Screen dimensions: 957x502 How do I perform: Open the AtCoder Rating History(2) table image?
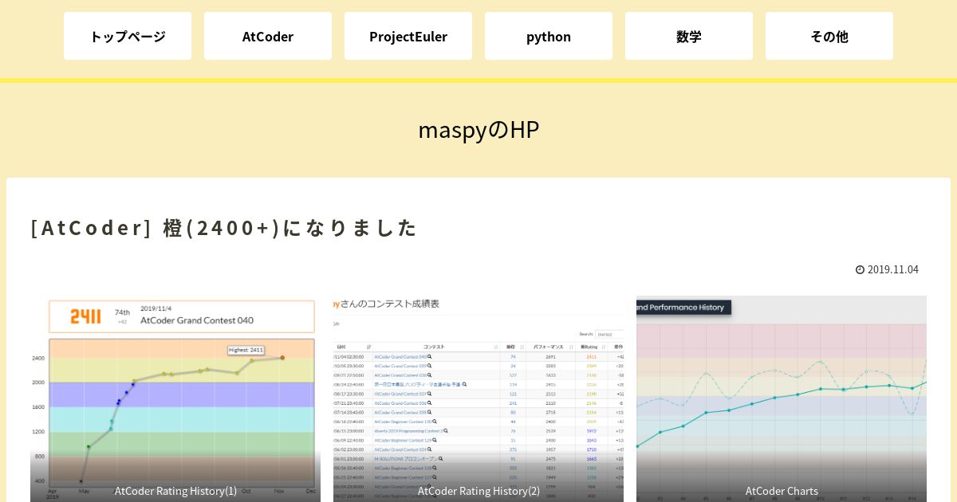click(x=478, y=398)
